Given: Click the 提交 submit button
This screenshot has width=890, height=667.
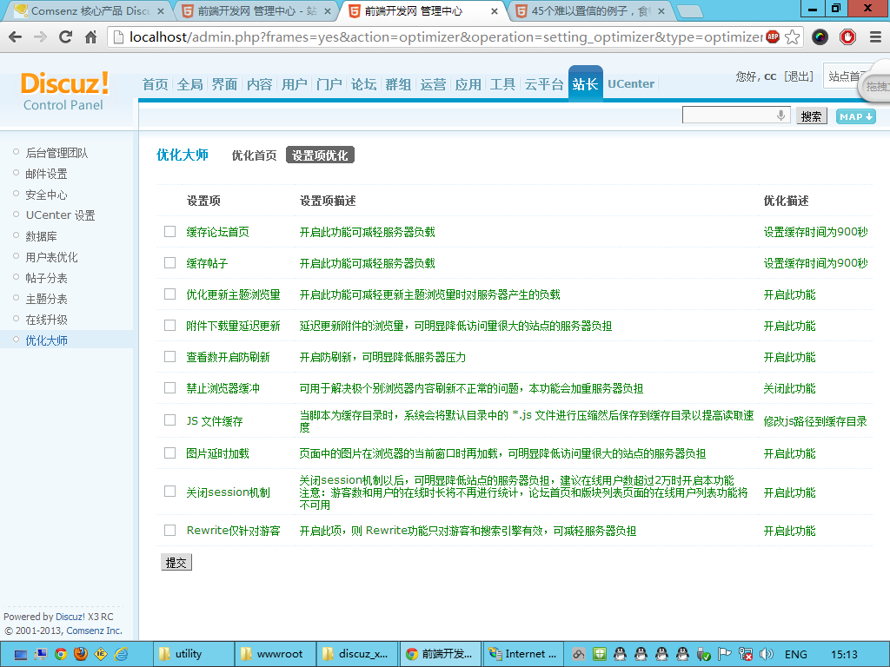Looking at the screenshot, I should [x=176, y=562].
